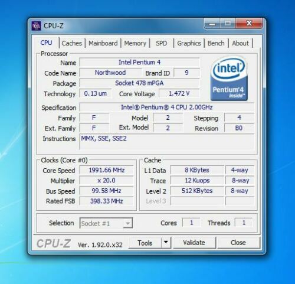View the About tab

240,43
